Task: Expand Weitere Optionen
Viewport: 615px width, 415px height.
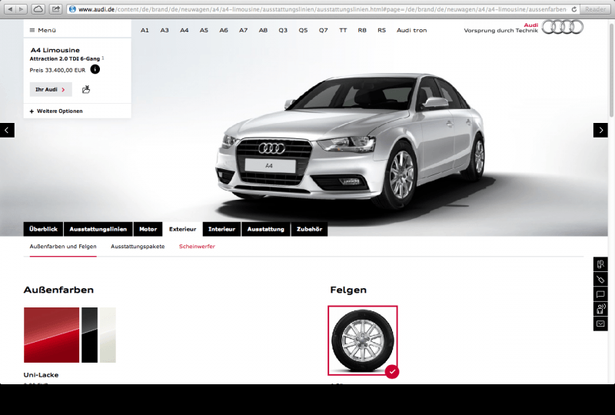Action: click(x=56, y=111)
